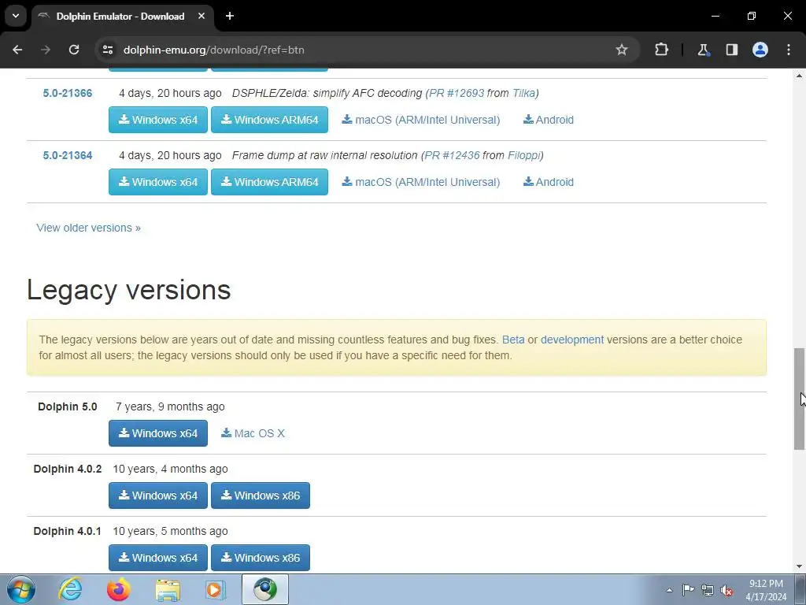Click the page vertical scrollbar thumb
This screenshot has width=806, height=605.
coord(799,399)
